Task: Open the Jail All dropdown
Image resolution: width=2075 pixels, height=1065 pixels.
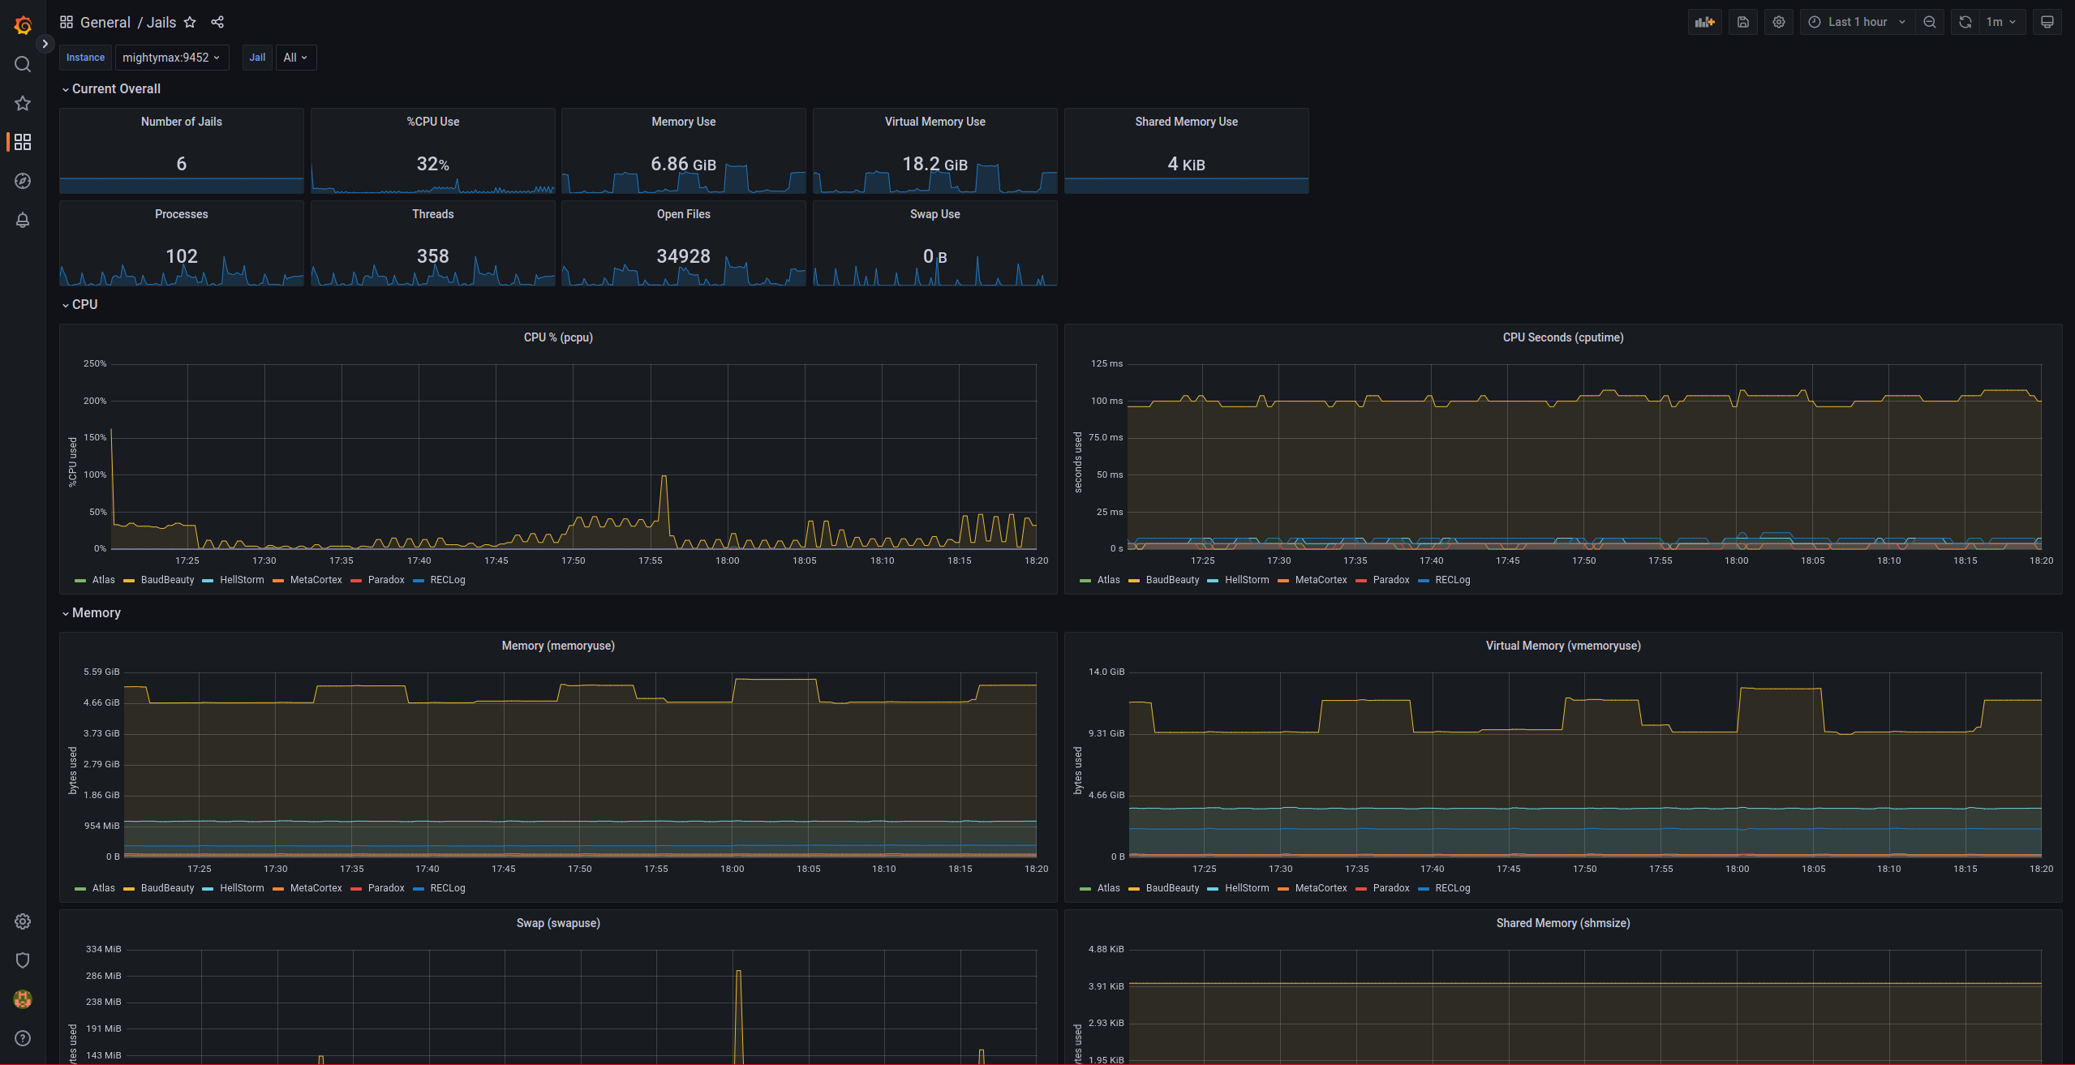Action: click(295, 58)
